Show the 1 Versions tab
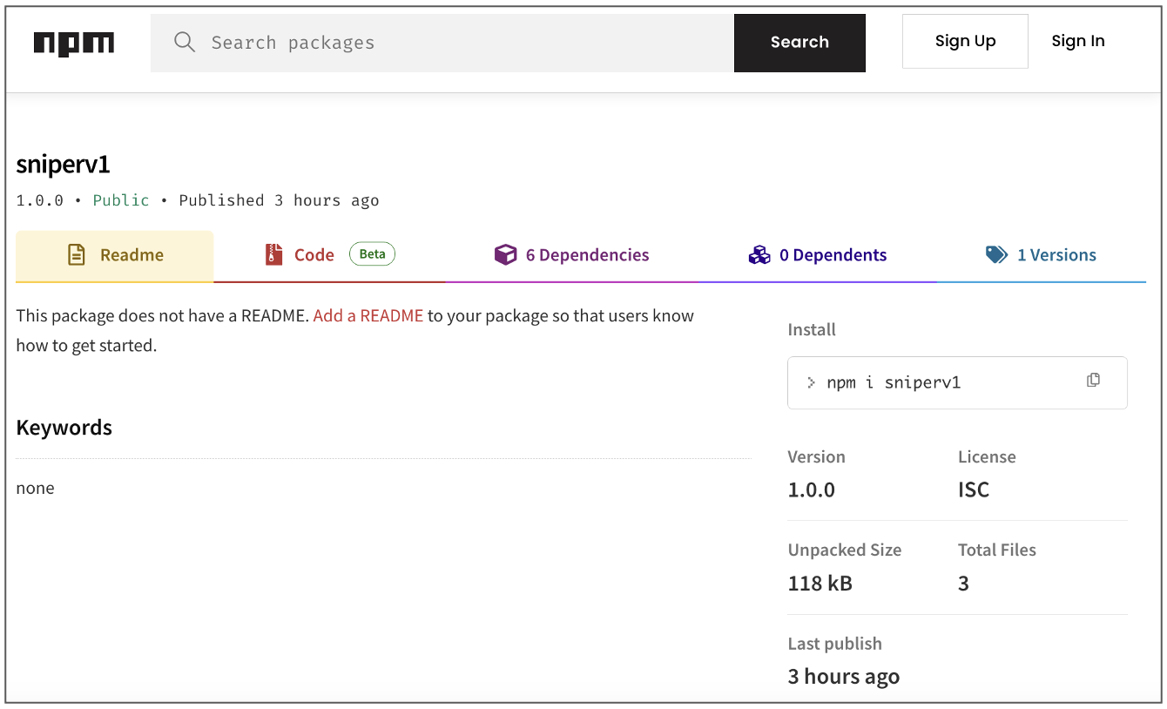Image resolution: width=1167 pixels, height=709 pixels. [1056, 255]
